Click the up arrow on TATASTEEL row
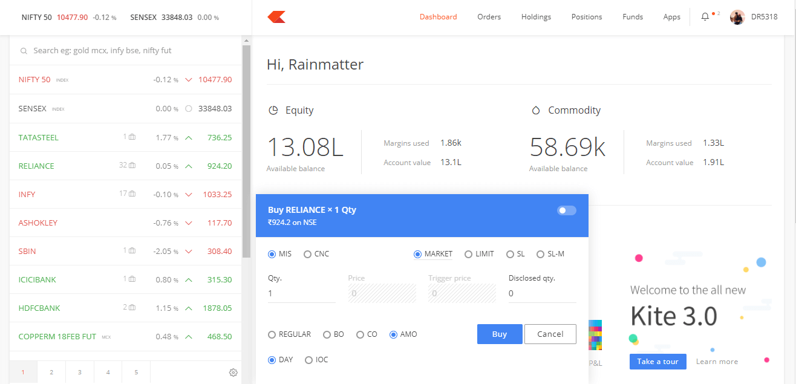 189,138
